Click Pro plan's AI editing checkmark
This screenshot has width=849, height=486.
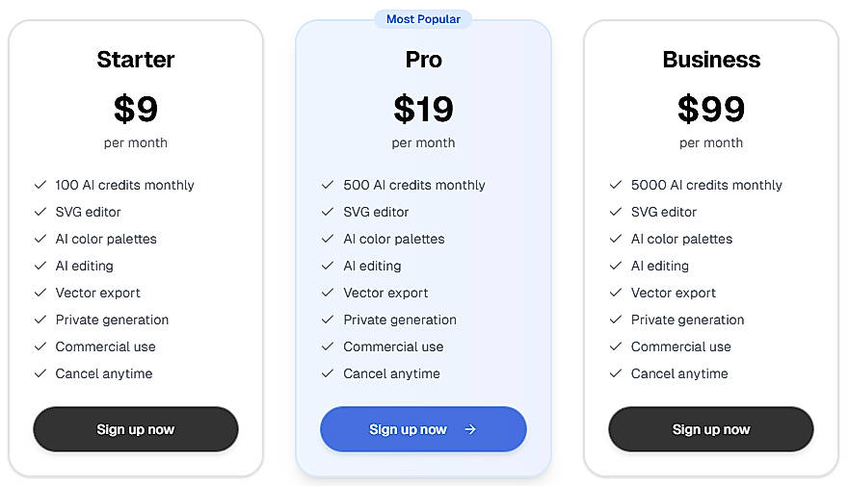pyautogui.click(x=328, y=266)
